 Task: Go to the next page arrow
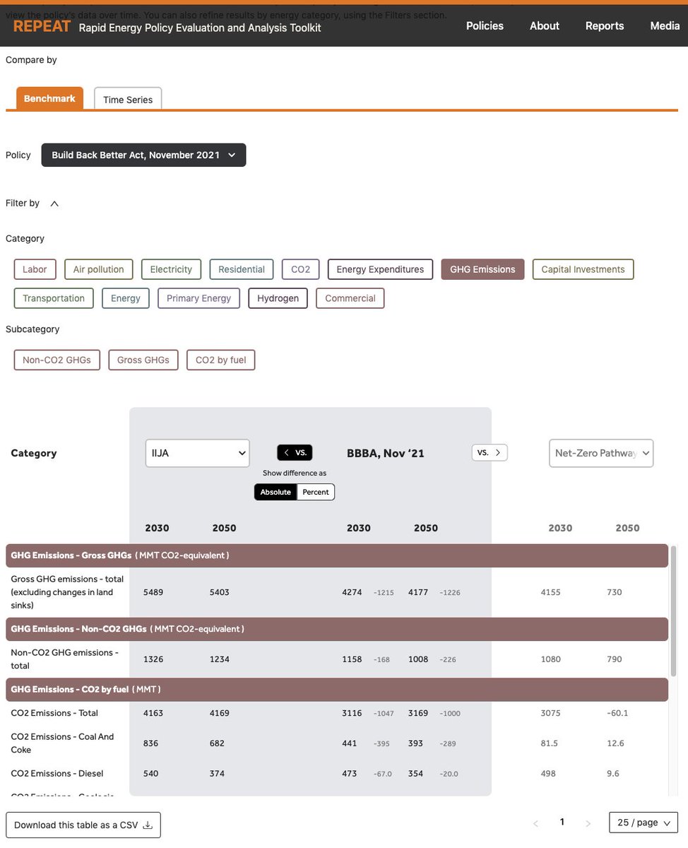pos(588,823)
